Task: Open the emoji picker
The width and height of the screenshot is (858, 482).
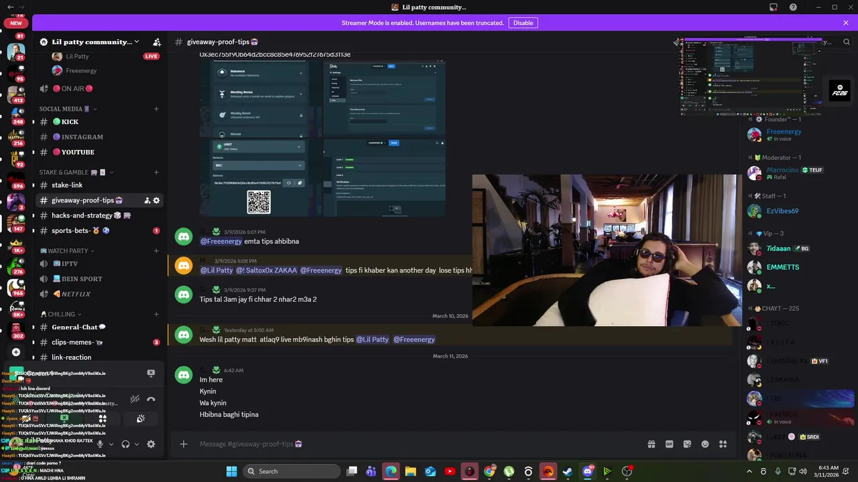Action: coord(705,444)
